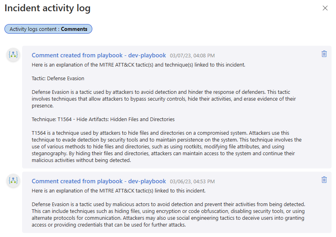Click the 'tactic(s) and technique(s)' intro sentence
Image resolution: width=336 pixels, height=237 pixels.
click(x=138, y=65)
